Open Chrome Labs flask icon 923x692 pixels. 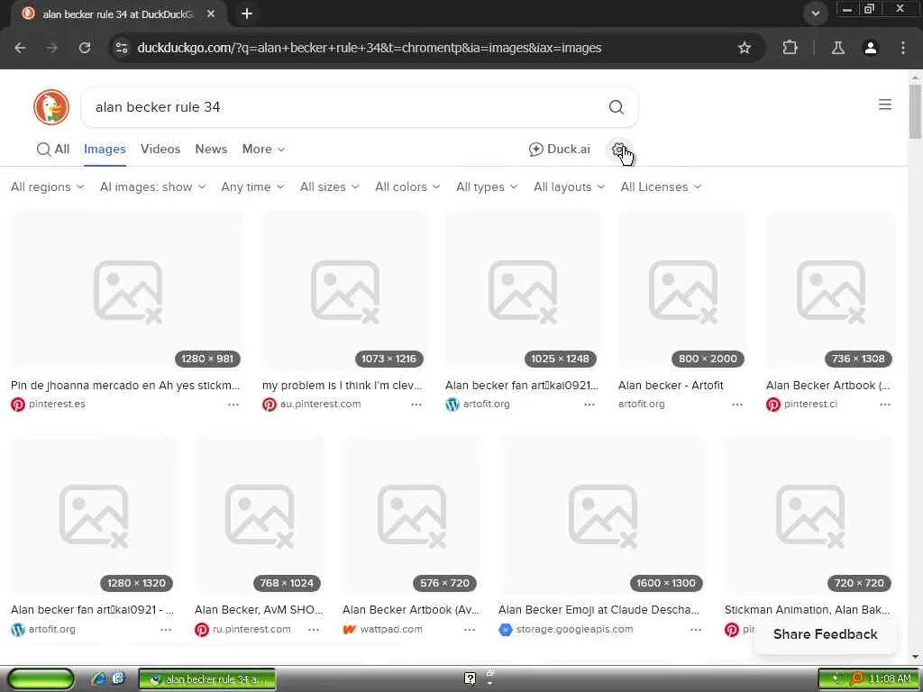(x=837, y=48)
